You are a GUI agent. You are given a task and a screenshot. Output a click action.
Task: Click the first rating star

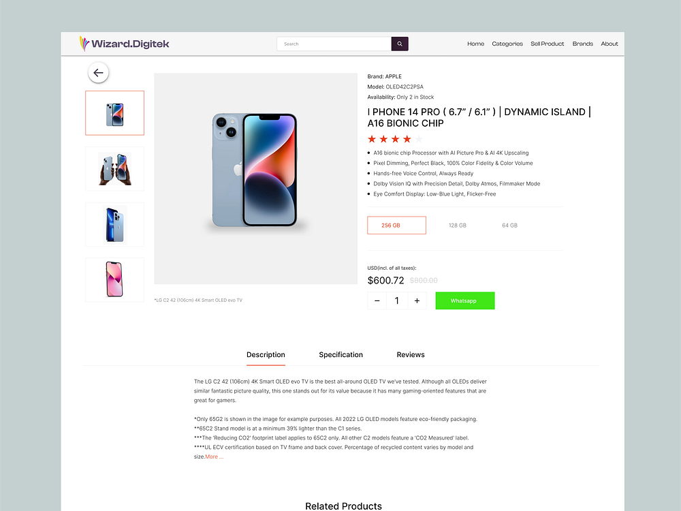coord(372,138)
